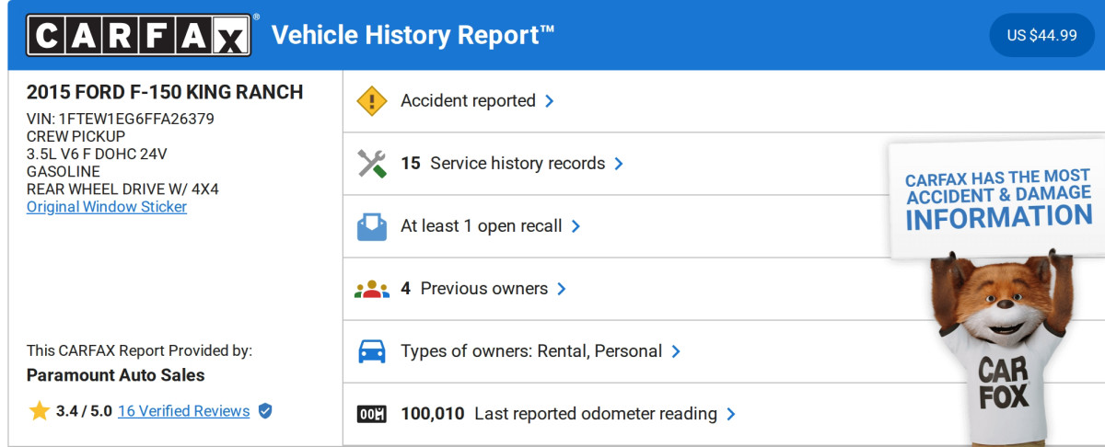Click the US $44.99 price button
The image size is (1105, 447).
pos(1041,36)
